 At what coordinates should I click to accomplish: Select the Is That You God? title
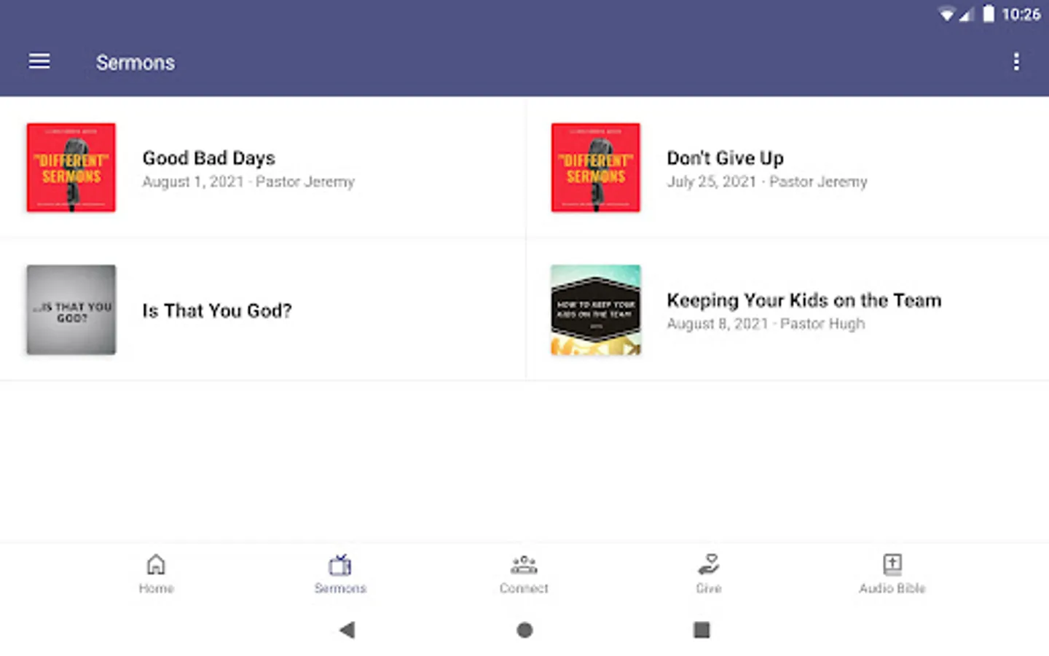click(x=217, y=311)
